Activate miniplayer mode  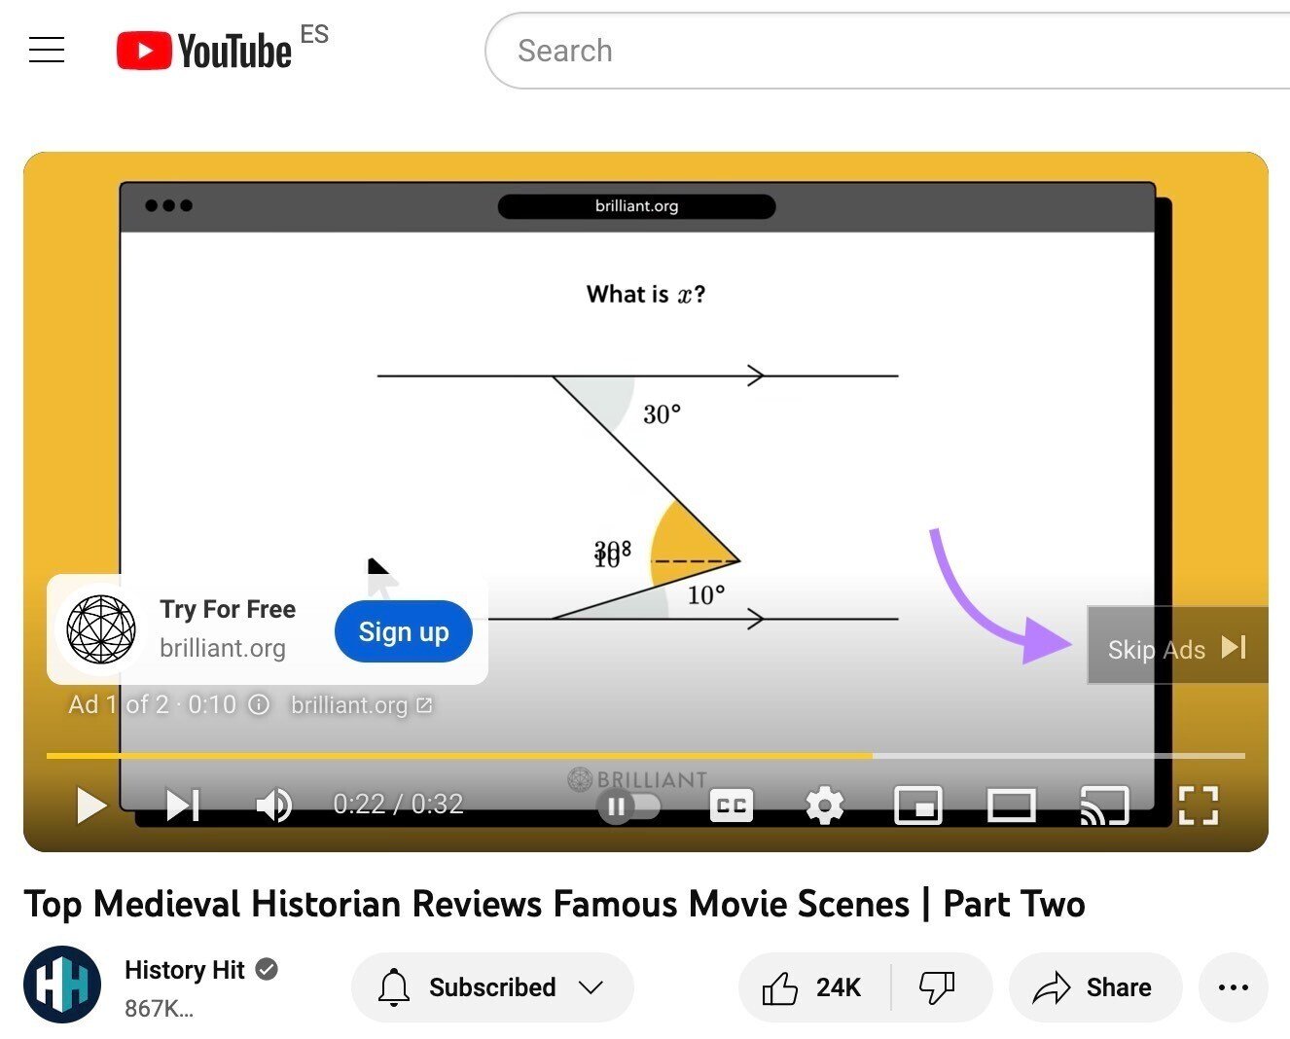[x=917, y=805]
